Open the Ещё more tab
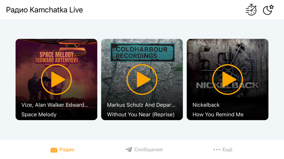 pos(223,149)
